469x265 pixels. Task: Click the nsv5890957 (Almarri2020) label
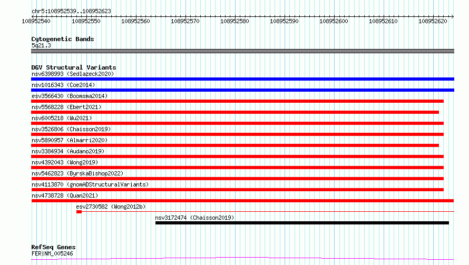[70, 140]
